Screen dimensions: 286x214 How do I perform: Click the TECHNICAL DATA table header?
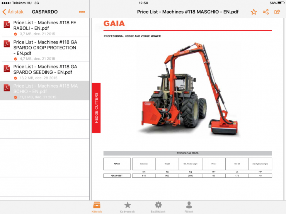pos(188,153)
